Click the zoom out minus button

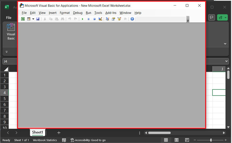tap(195, 140)
